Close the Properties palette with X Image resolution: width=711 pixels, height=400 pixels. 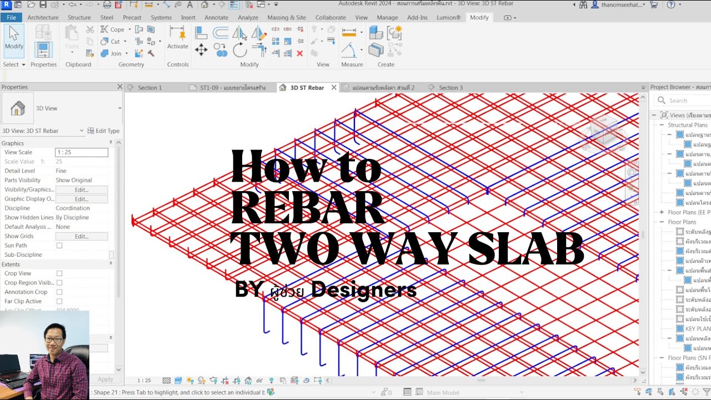119,87
